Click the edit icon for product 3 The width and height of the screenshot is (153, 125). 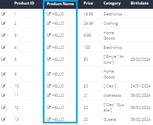tap(4, 35)
